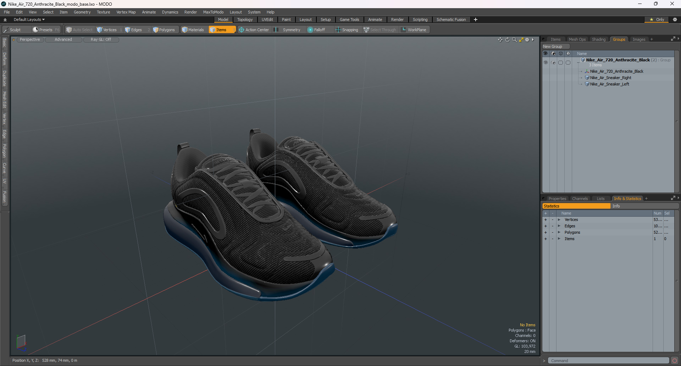Screen dimensions: 681x366
Task: Expand the Groups panel to full size
Action: click(673, 39)
